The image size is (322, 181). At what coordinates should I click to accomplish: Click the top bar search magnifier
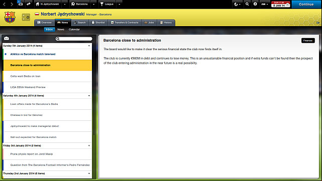point(247,4)
